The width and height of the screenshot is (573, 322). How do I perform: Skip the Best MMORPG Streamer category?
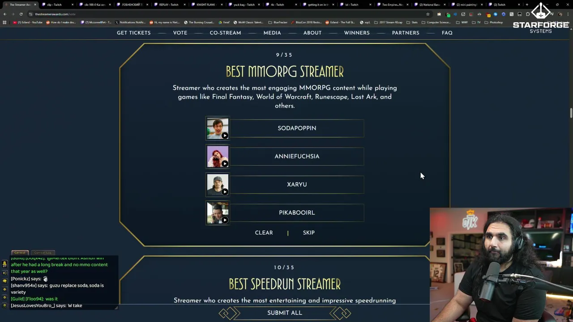click(309, 233)
